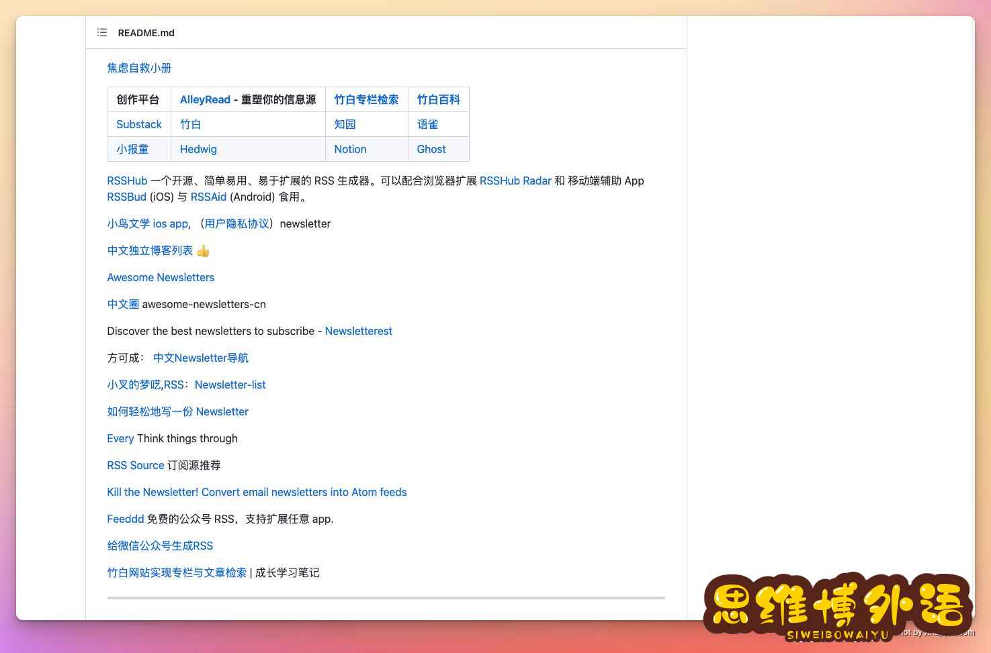Click the 成长学习笔记 text
The height and width of the screenshot is (653, 991).
coord(288,572)
